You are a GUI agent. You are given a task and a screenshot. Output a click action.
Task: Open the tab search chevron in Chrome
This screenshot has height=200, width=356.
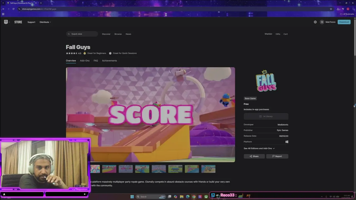pyautogui.click(x=3, y=3)
